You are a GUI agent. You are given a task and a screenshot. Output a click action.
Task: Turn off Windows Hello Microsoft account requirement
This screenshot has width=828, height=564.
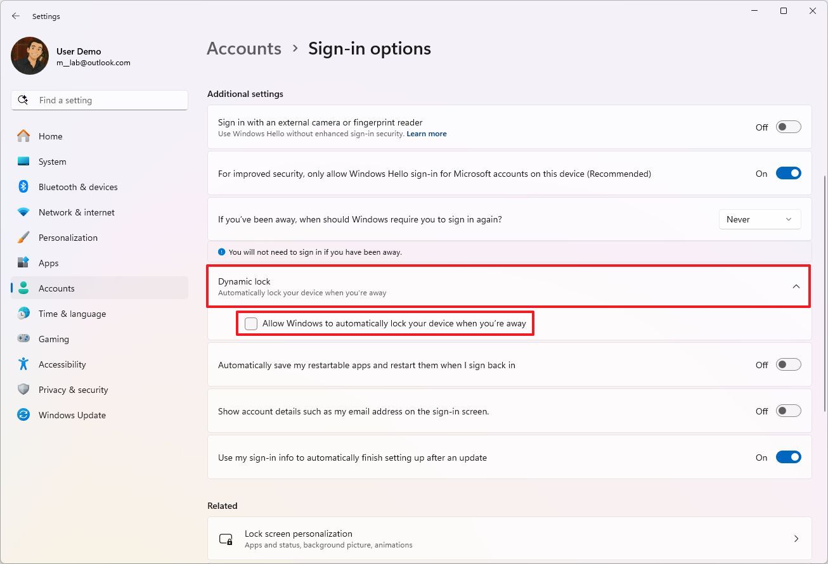pos(788,172)
